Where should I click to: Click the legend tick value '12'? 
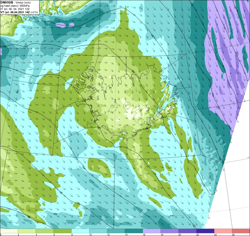pos(108,235)
